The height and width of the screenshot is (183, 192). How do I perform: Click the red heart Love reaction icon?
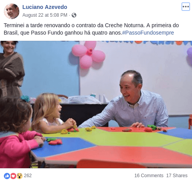click(x=13, y=176)
